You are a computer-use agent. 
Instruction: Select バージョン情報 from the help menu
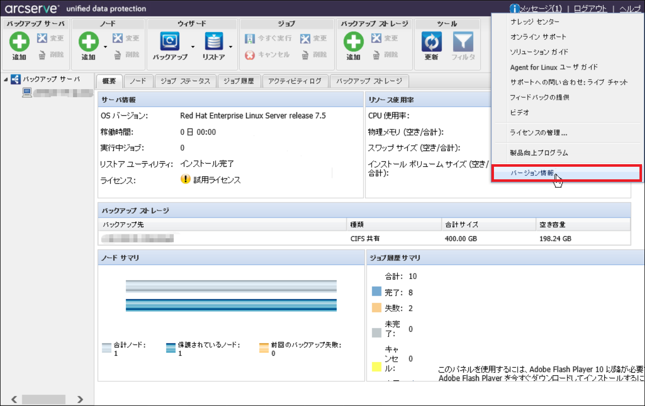(532, 173)
